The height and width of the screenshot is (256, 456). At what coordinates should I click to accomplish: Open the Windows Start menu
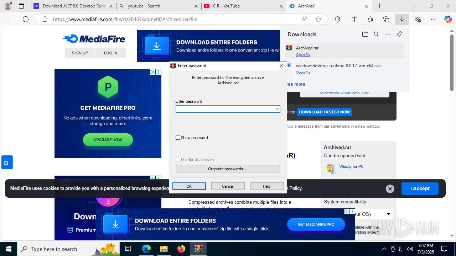(x=9, y=249)
